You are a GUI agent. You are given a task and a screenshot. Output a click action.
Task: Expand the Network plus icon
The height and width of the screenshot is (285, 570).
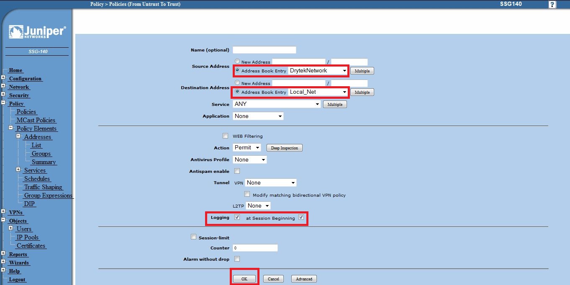[x=3, y=86]
